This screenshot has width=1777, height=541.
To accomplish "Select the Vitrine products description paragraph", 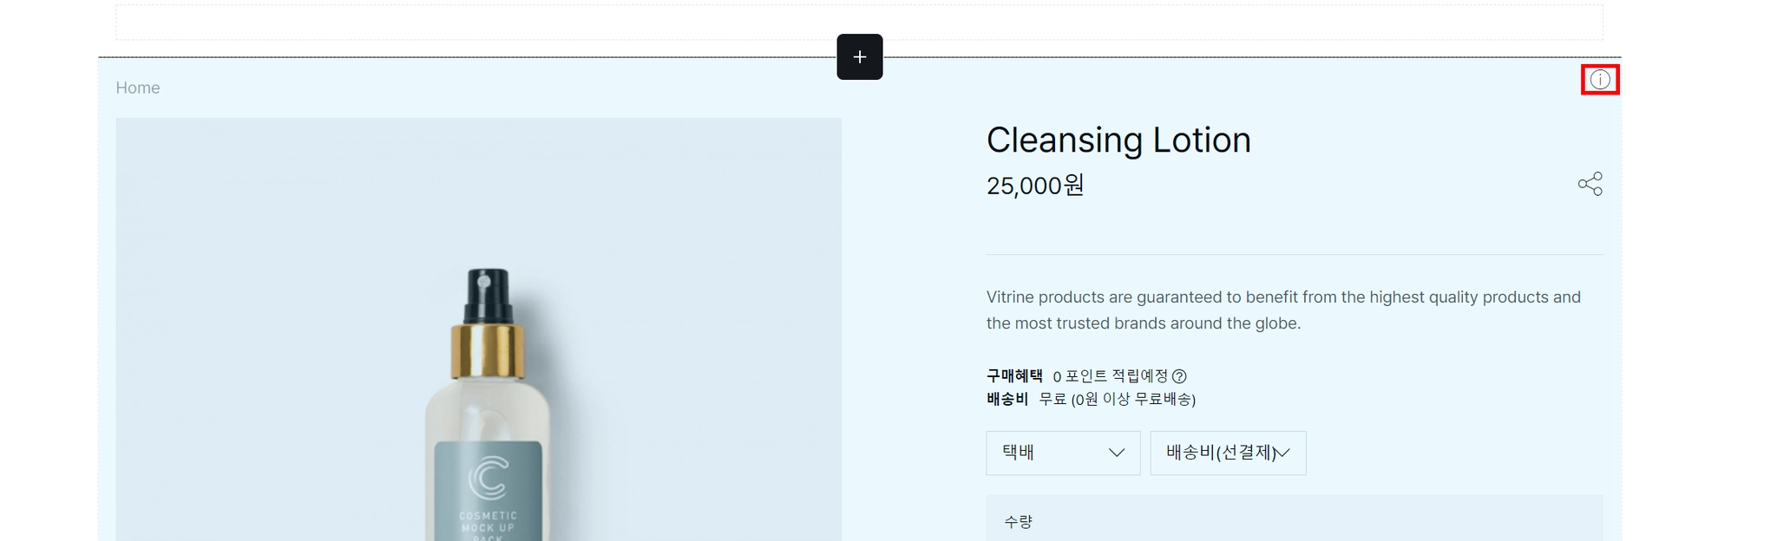I will tap(1282, 310).
